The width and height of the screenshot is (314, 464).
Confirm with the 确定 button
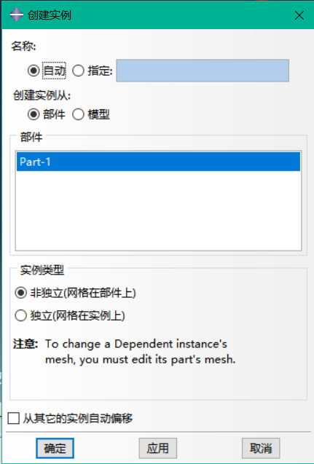55,448
